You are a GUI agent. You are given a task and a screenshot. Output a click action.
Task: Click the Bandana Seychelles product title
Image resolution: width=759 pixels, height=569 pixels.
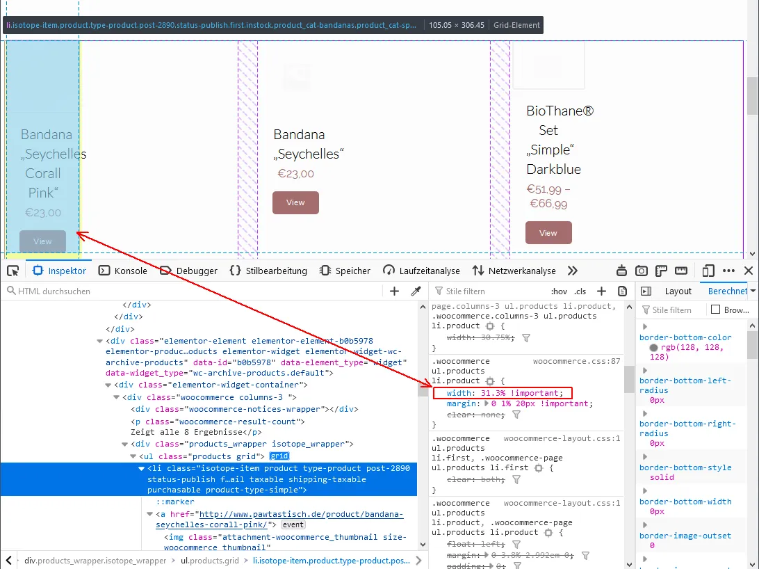(309, 144)
